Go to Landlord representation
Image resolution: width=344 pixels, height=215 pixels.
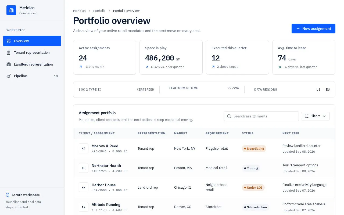point(32,64)
